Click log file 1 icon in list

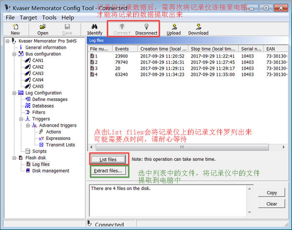[x=92, y=56]
